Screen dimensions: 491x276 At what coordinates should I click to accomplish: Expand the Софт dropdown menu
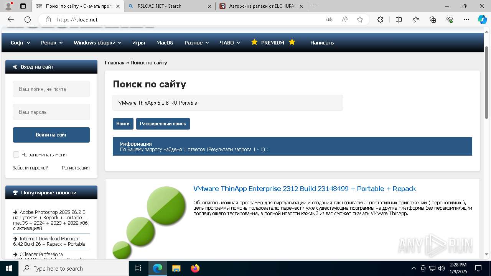20,43
